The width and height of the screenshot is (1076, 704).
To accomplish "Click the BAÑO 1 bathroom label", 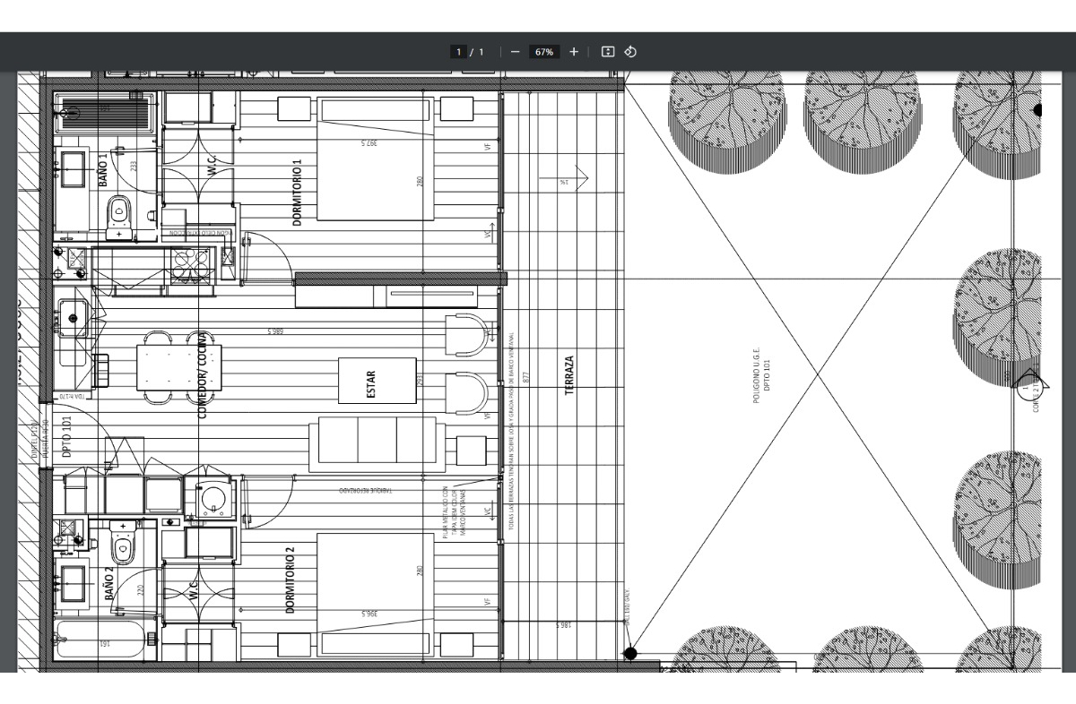I will (x=103, y=170).
